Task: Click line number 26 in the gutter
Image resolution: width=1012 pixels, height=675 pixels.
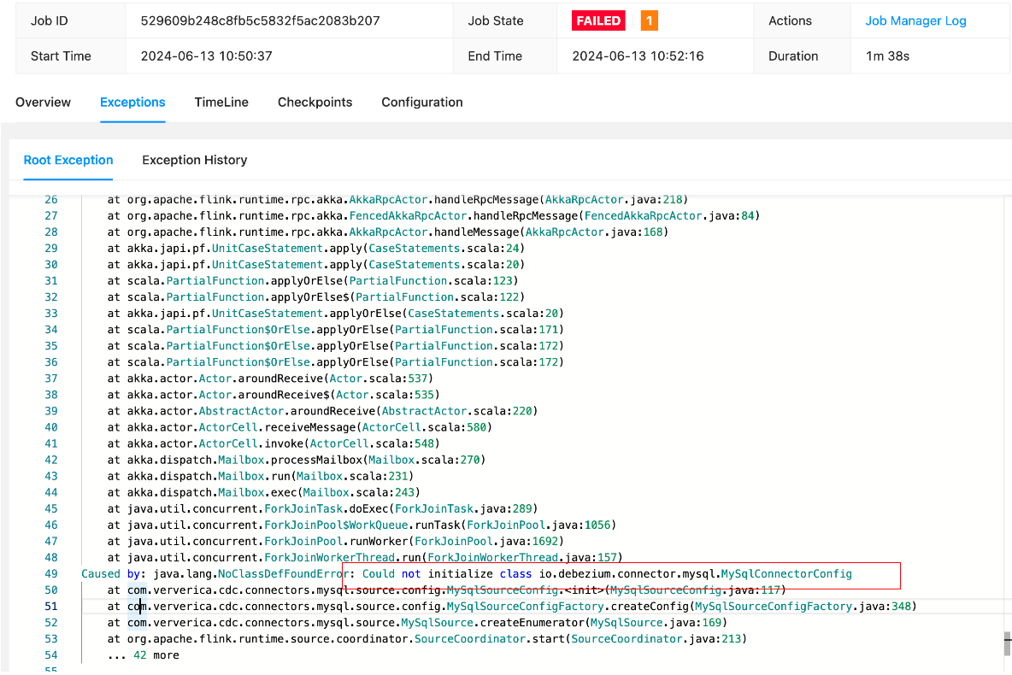Action: pos(51,199)
